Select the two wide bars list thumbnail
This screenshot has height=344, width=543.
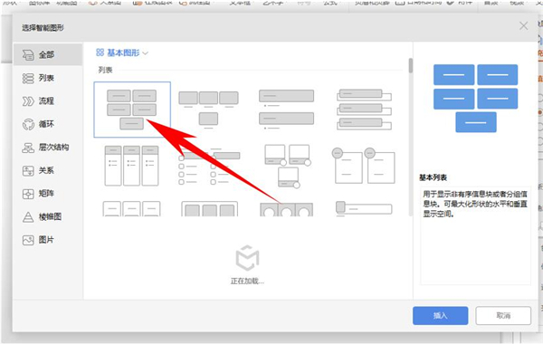pyautogui.click(x=286, y=110)
